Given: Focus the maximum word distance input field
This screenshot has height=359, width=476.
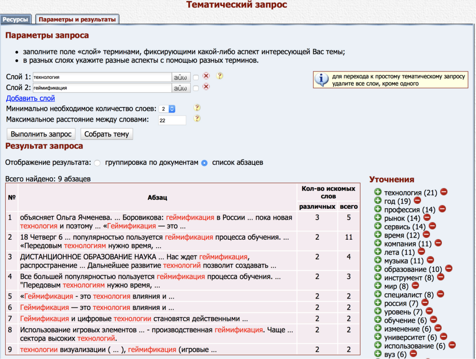Looking at the screenshot, I should tap(172, 120).
